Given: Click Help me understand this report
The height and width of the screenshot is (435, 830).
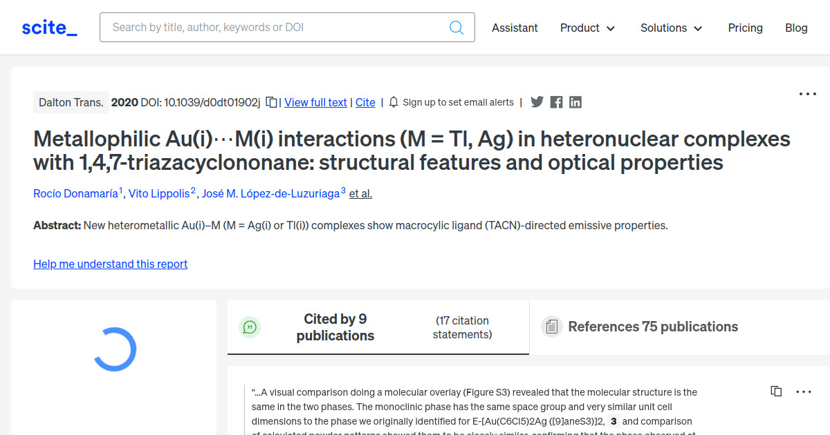Looking at the screenshot, I should (x=110, y=264).
